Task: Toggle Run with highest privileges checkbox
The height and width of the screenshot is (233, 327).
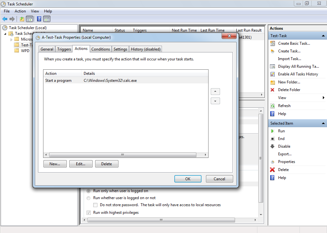Action: tap(89, 213)
